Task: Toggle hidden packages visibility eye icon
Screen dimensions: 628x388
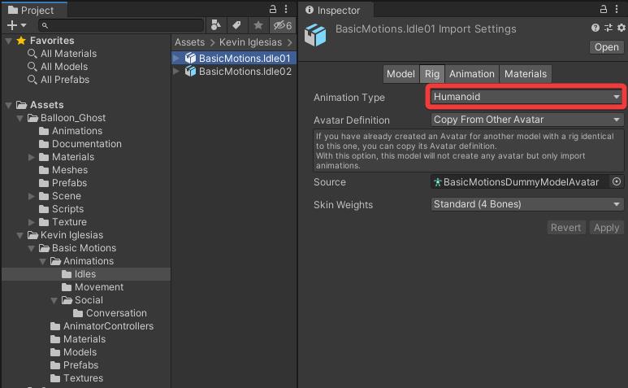Action: (x=282, y=26)
